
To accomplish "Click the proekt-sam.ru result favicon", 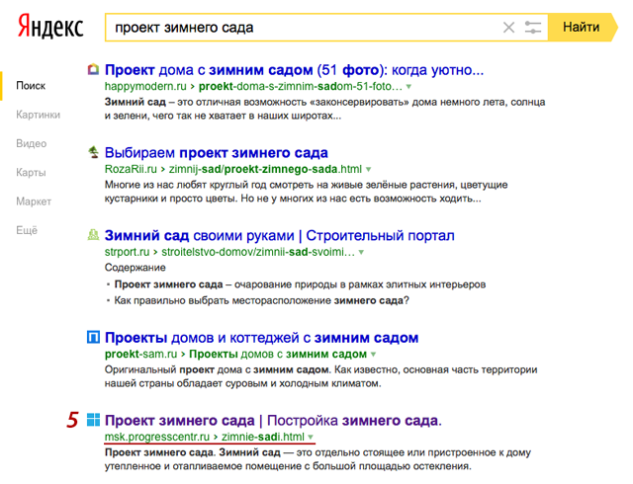I will 93,337.
